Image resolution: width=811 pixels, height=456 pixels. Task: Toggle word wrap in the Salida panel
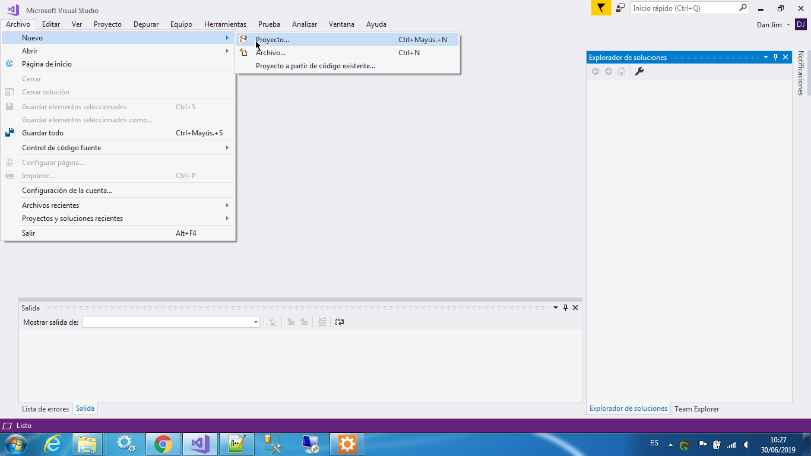click(x=339, y=322)
